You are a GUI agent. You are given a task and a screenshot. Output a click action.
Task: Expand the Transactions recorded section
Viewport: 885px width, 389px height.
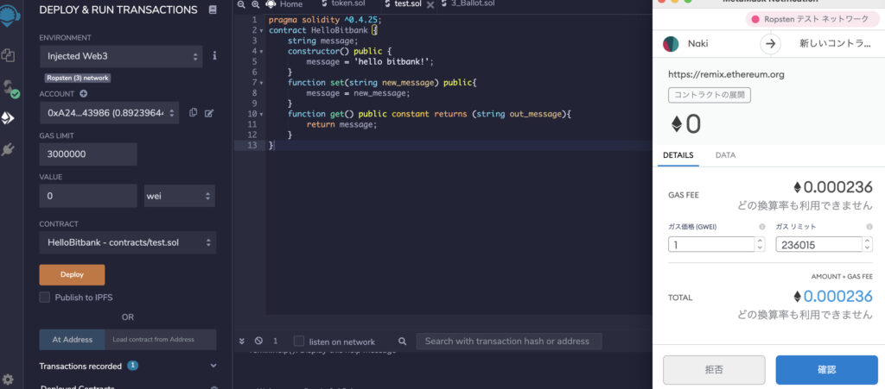tap(213, 366)
